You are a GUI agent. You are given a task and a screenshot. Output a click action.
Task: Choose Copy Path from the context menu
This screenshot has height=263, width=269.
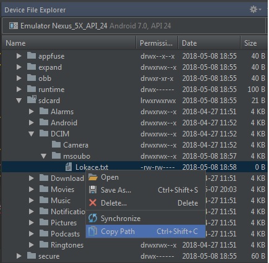pos(145,232)
